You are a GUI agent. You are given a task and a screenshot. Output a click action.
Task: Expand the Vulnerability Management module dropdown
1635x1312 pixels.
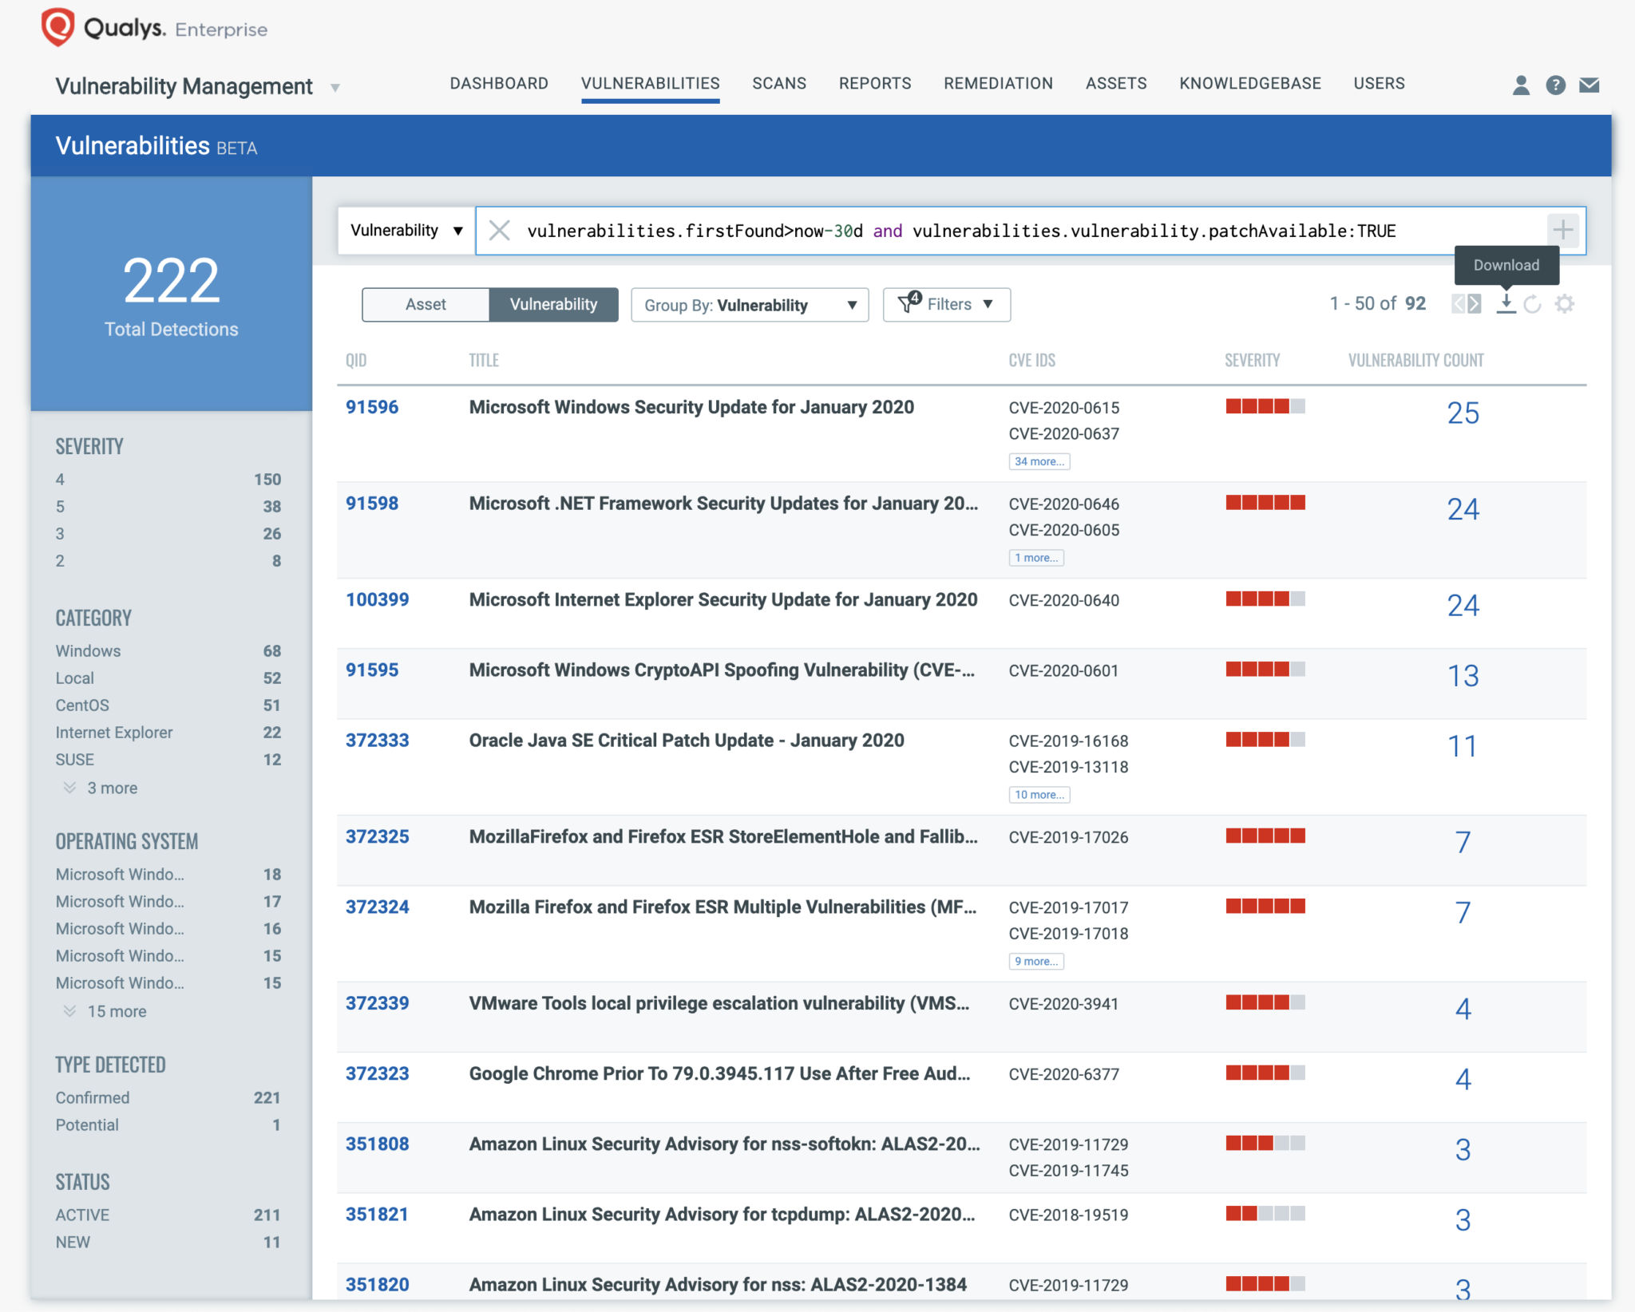336,88
